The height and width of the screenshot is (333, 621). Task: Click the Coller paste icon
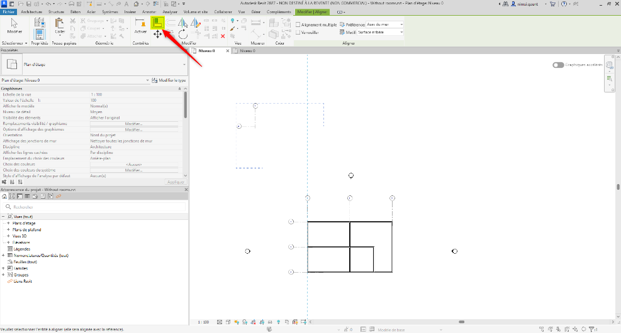[60, 26]
